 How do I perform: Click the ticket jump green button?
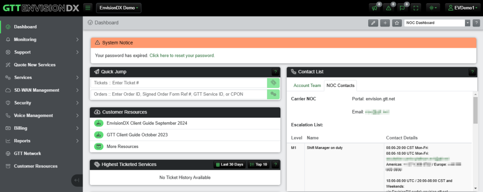point(273,83)
